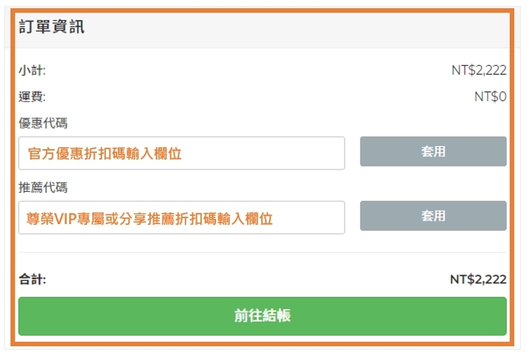
Task: Click the shipping fee value NT$0
Action: [x=490, y=97]
